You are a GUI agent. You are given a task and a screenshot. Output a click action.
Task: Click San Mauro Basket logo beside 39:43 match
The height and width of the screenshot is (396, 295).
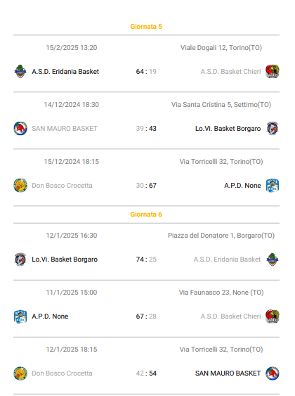coord(20,128)
